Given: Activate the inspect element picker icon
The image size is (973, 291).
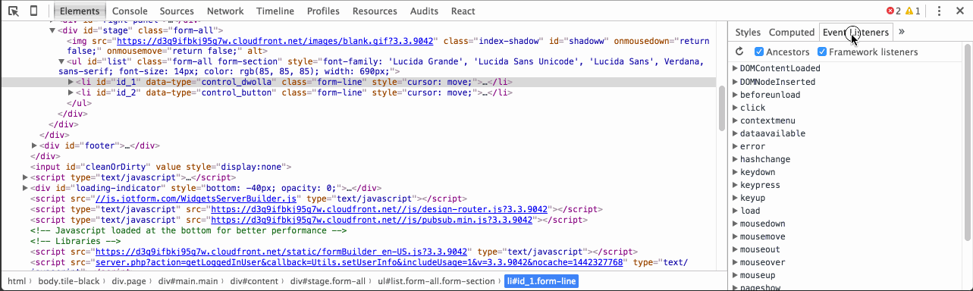Looking at the screenshot, I should click(x=14, y=11).
